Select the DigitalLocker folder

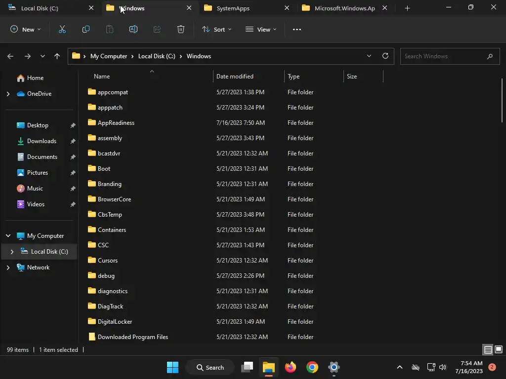click(x=115, y=322)
